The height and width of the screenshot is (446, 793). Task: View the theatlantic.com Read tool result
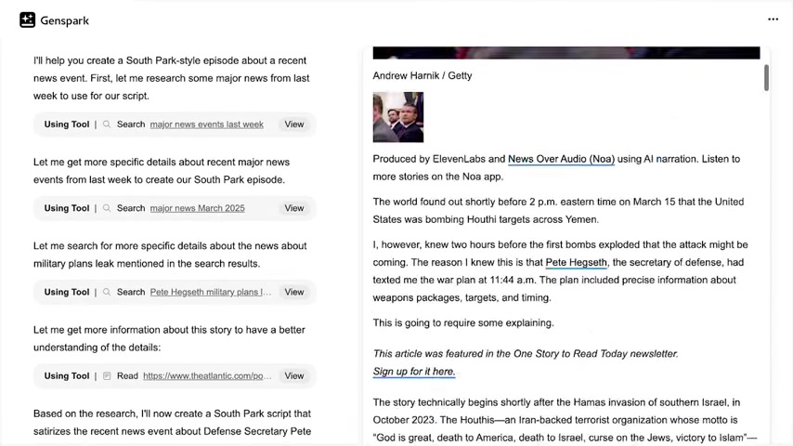click(x=293, y=376)
